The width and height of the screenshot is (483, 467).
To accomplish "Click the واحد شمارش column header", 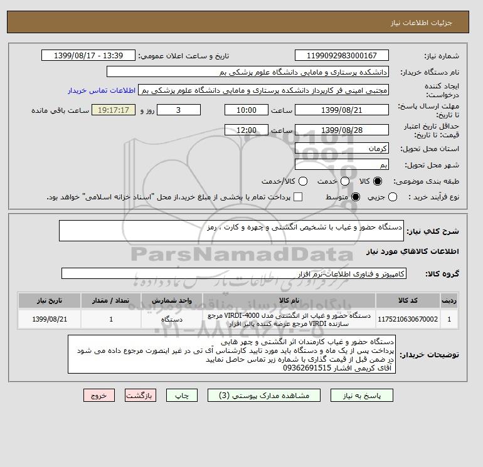I will (172, 300).
